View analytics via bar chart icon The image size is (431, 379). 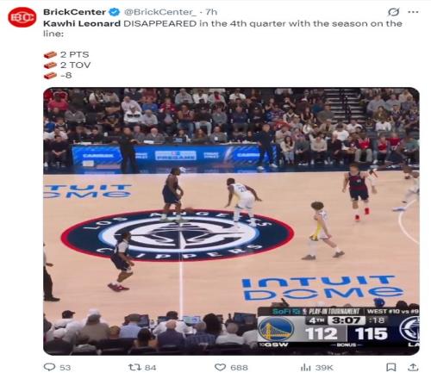[306, 367]
